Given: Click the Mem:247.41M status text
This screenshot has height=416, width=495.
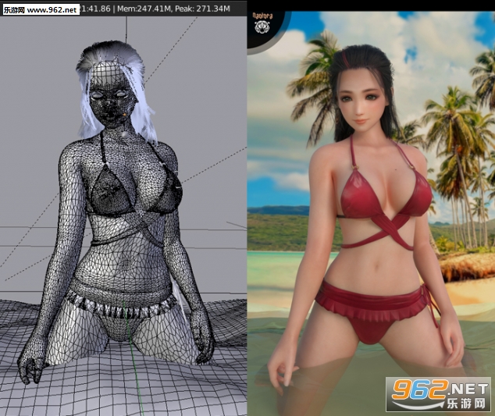Looking at the screenshot, I should (144, 9).
